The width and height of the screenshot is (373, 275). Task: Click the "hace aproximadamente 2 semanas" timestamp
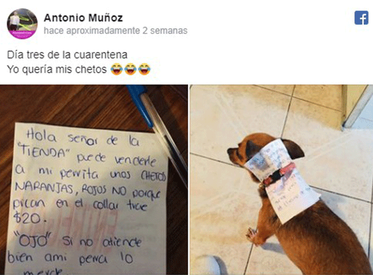(x=115, y=30)
